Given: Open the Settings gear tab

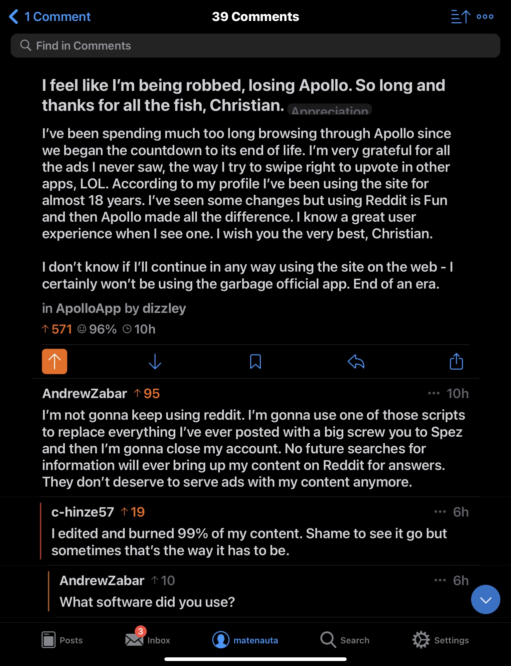Looking at the screenshot, I should point(440,640).
